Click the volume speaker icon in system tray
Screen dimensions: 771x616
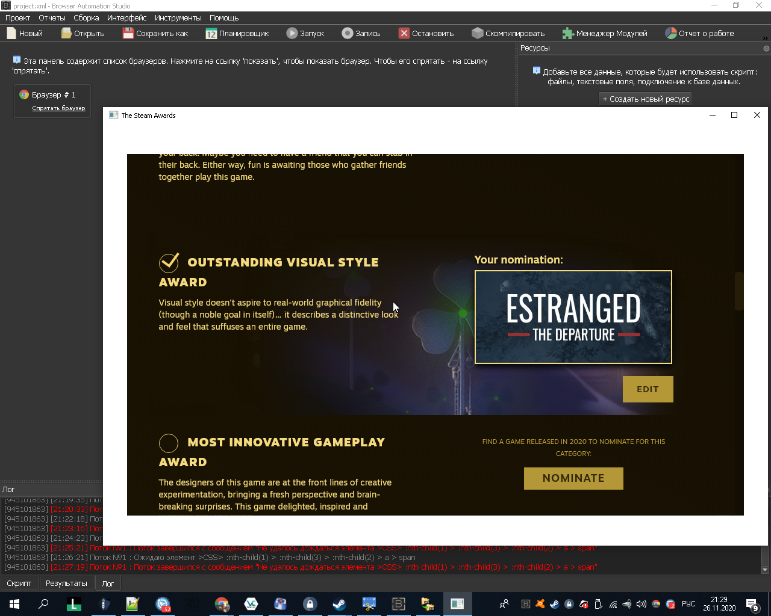pyautogui.click(x=641, y=604)
